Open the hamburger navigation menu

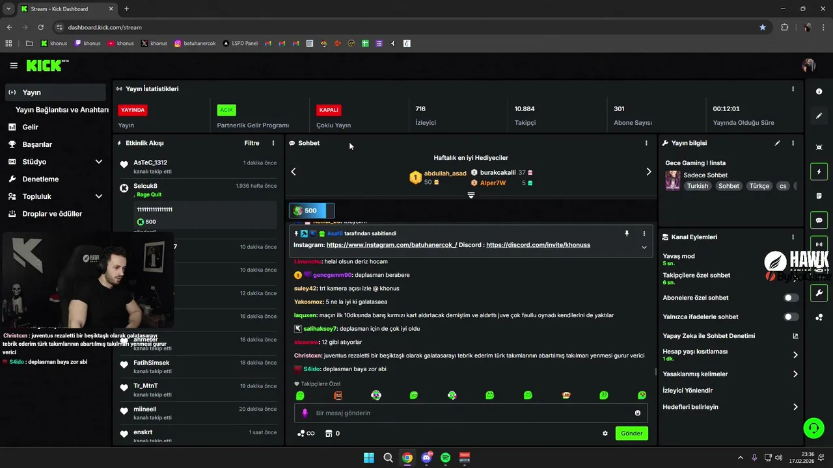[14, 66]
